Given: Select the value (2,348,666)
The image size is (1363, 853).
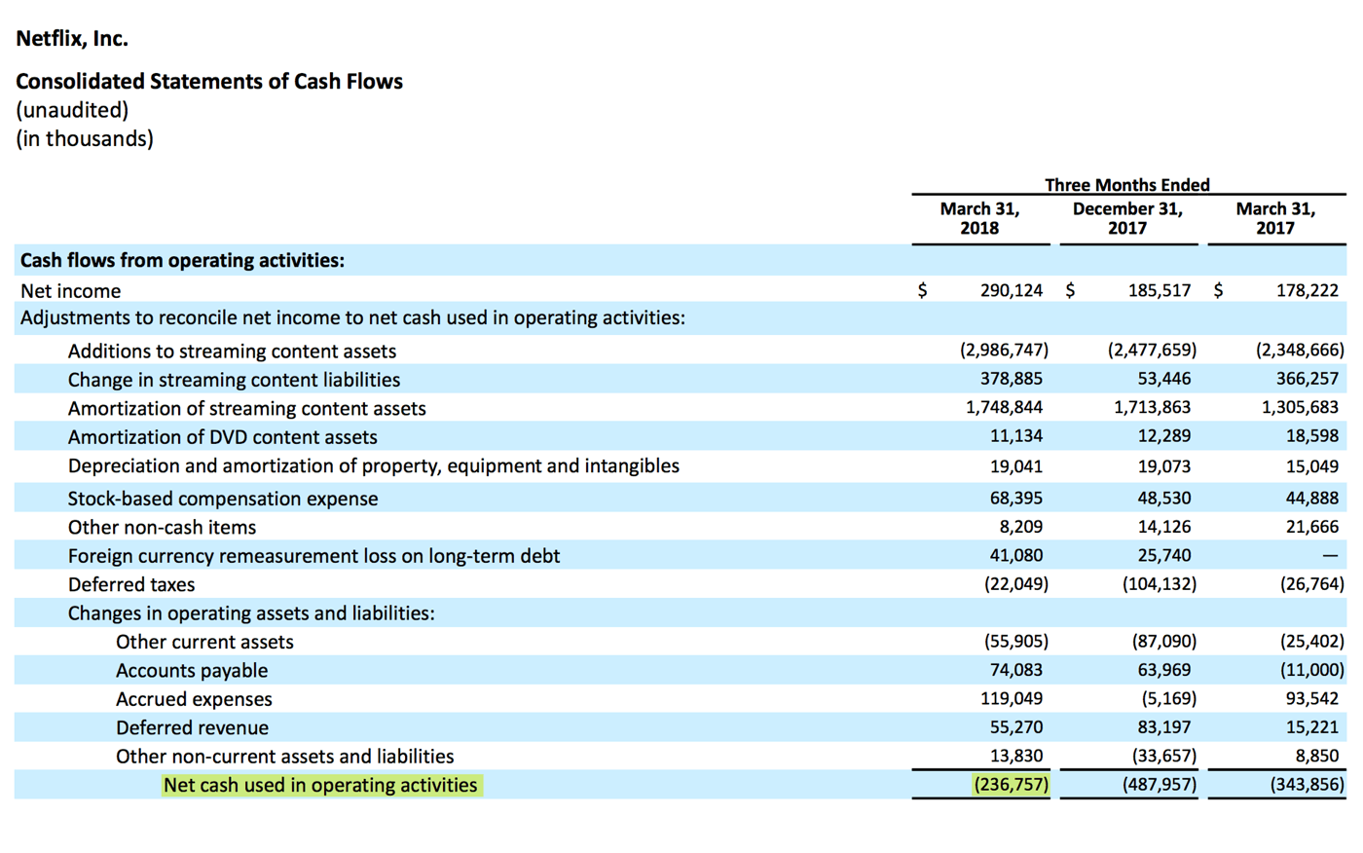Looking at the screenshot, I should click(x=1300, y=351).
